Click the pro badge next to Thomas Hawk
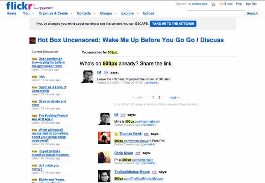 pos(146,134)
